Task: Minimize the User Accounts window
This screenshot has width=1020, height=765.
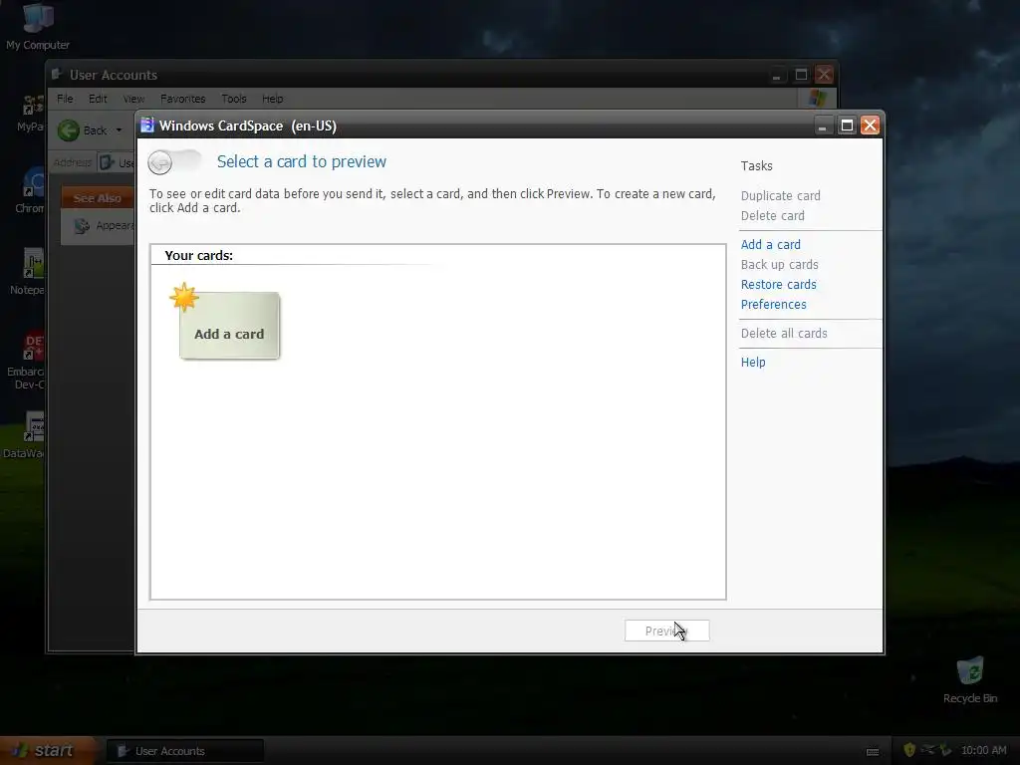Action: 777,75
